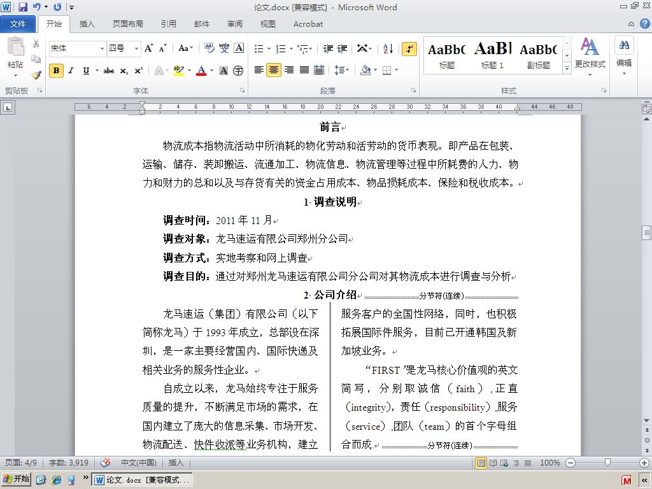Image resolution: width=652 pixels, height=489 pixels.
Task: Increase paragraph indent
Action: pyautogui.click(x=342, y=48)
